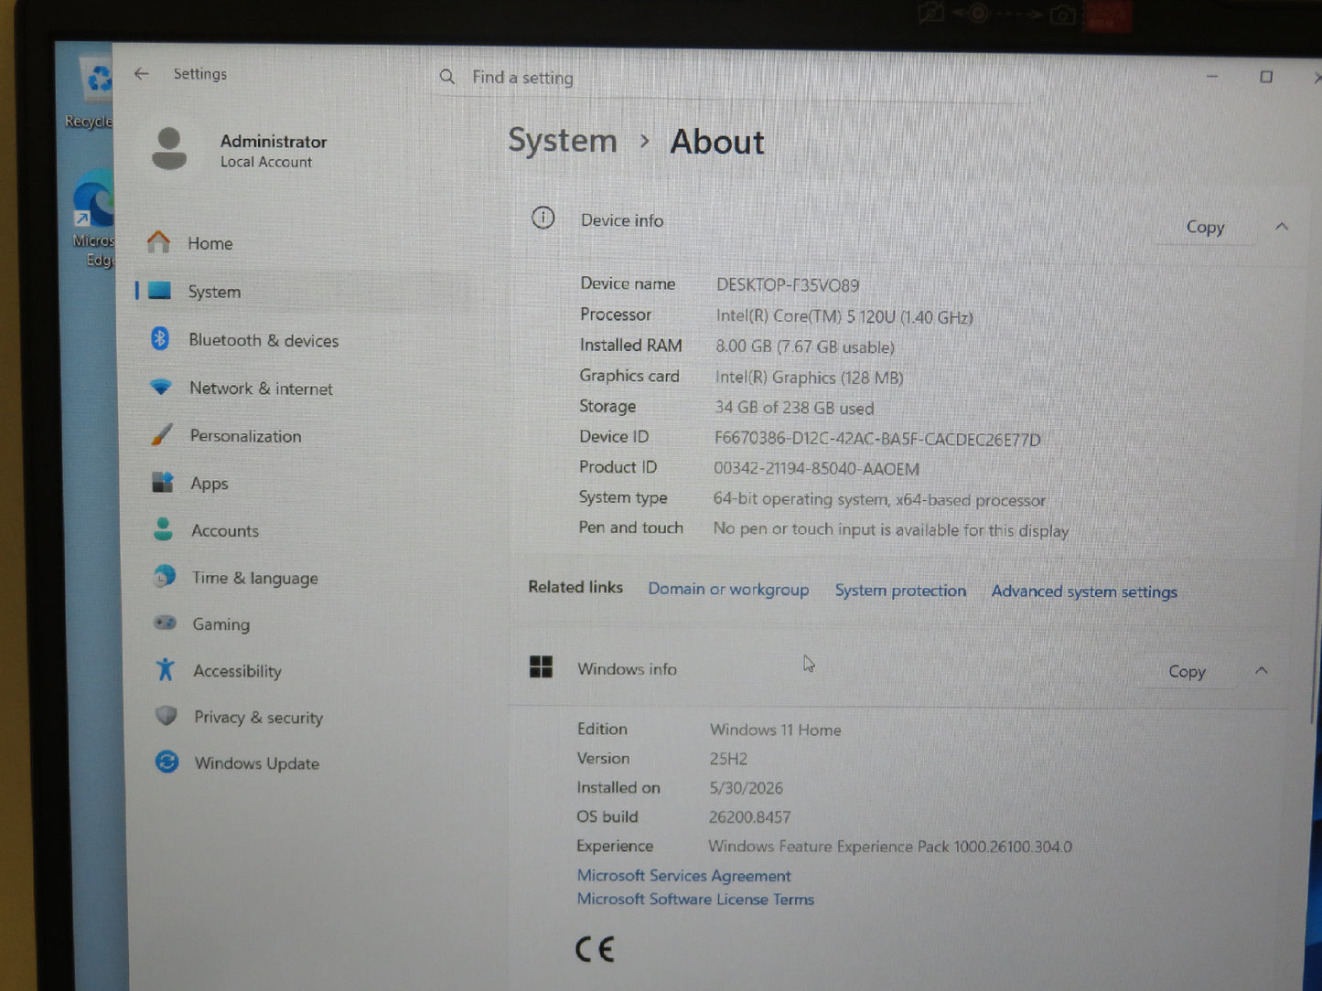
Task: Click the device name DESKTOP-F35VO89
Action: [788, 285]
